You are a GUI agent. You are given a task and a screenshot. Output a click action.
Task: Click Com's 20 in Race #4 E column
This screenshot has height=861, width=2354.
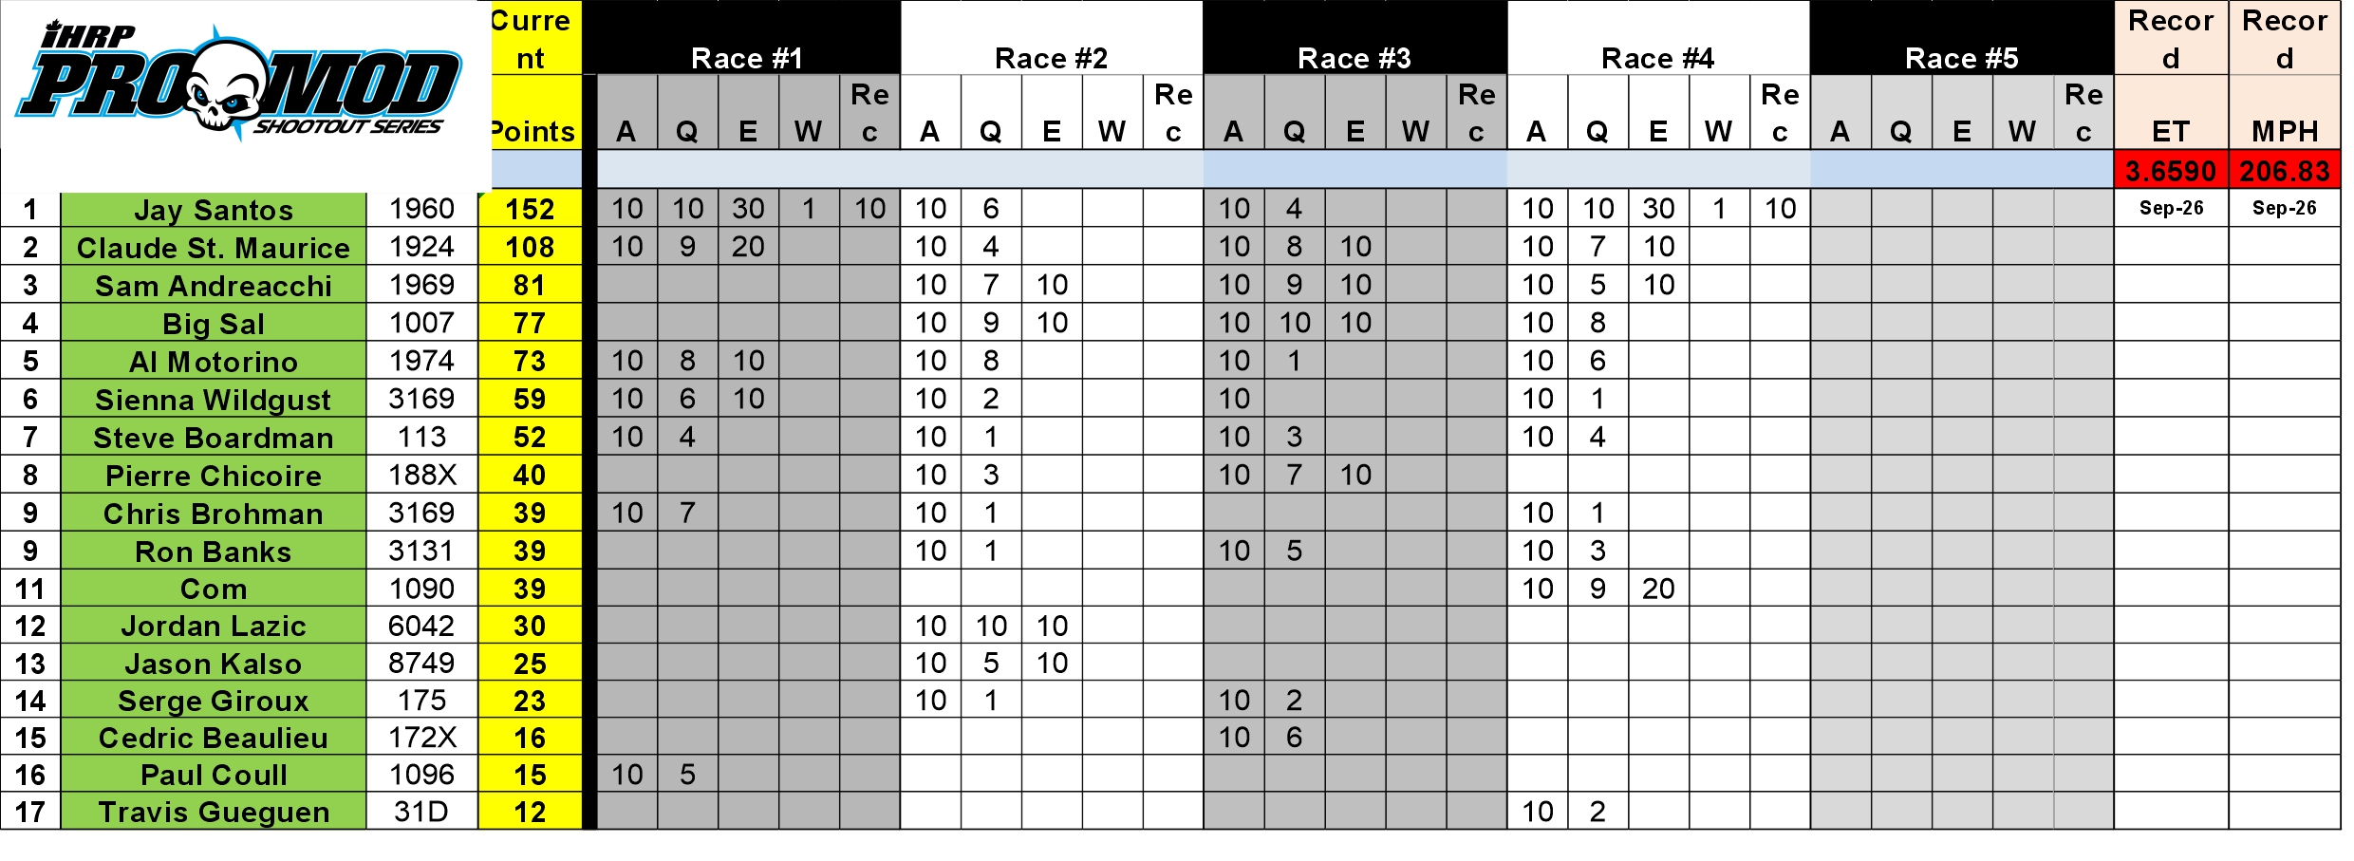(1658, 589)
